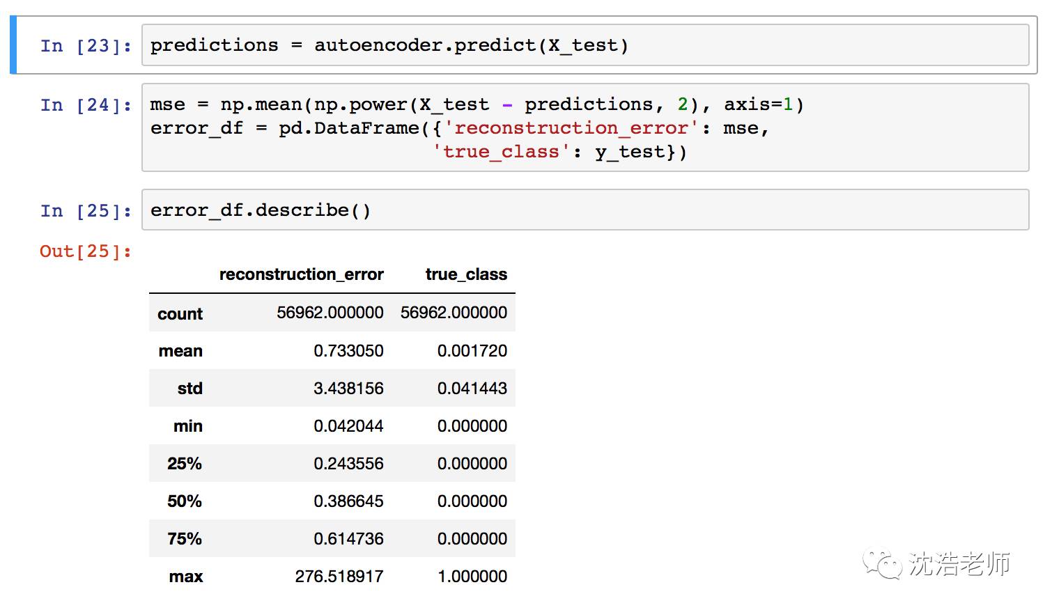Click the mean true_class value 0.001720
Screen dimensions: 1045x610
(472, 351)
